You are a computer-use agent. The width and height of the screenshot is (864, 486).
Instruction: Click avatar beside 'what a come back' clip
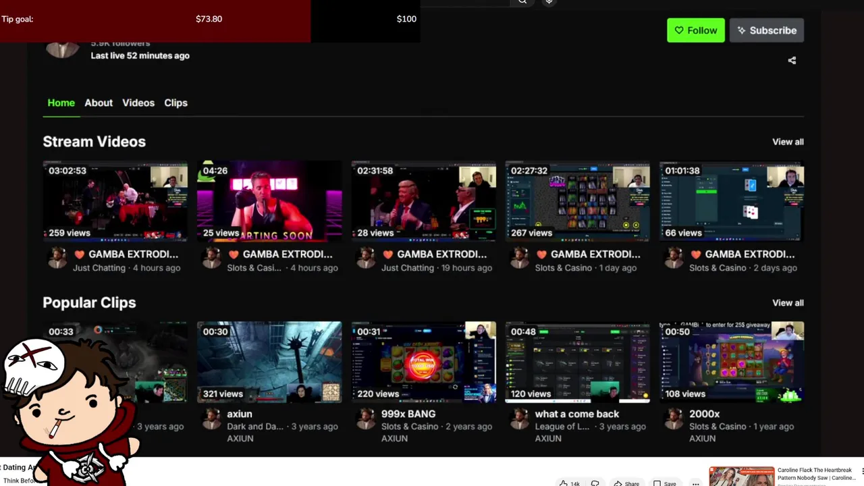click(520, 418)
